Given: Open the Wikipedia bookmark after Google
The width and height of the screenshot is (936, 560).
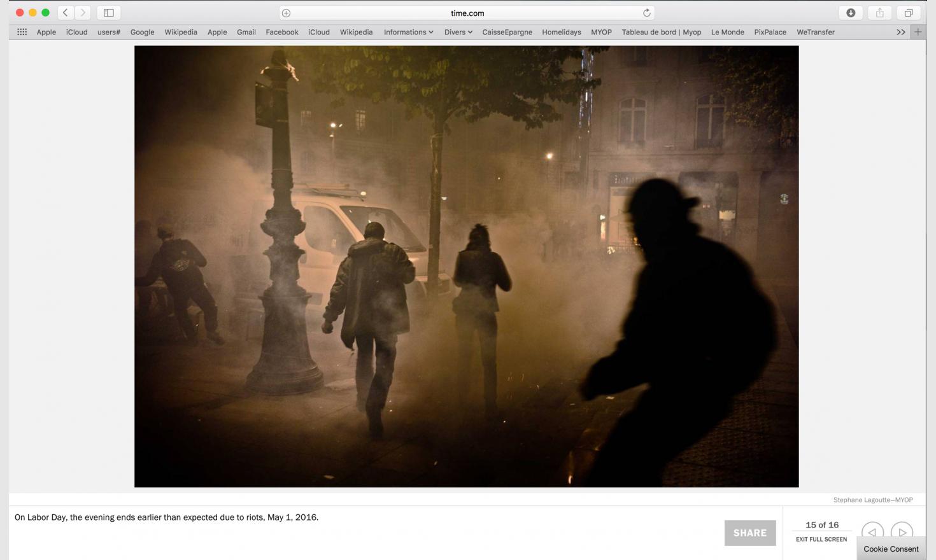Looking at the screenshot, I should (x=181, y=32).
